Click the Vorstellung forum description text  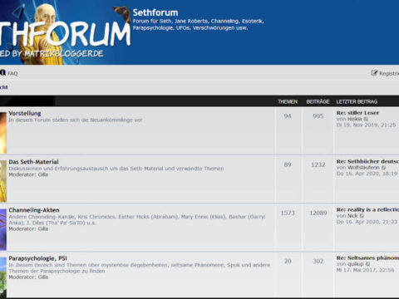[76, 120]
